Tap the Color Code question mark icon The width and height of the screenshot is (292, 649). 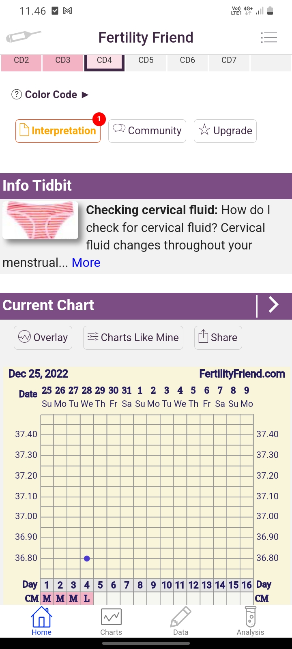tap(16, 95)
